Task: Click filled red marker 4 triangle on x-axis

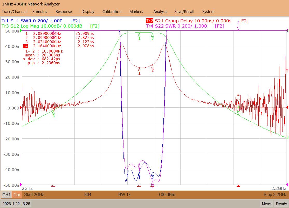Action: (238, 186)
